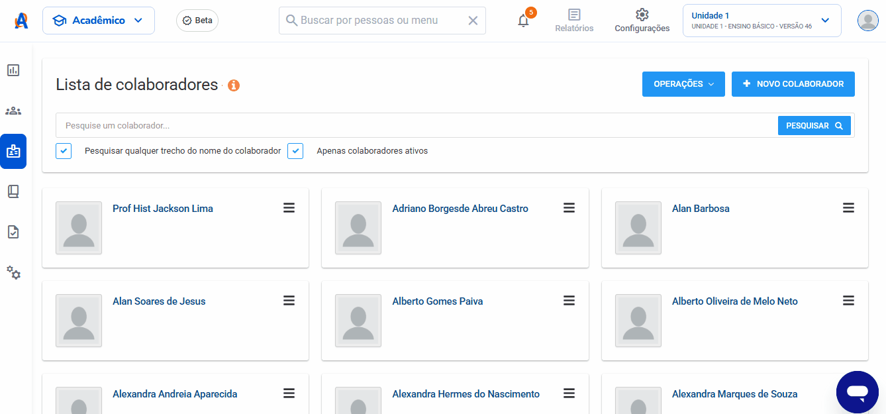Click the highlighted colaboradores badge sidebar icon

[x=13, y=151]
